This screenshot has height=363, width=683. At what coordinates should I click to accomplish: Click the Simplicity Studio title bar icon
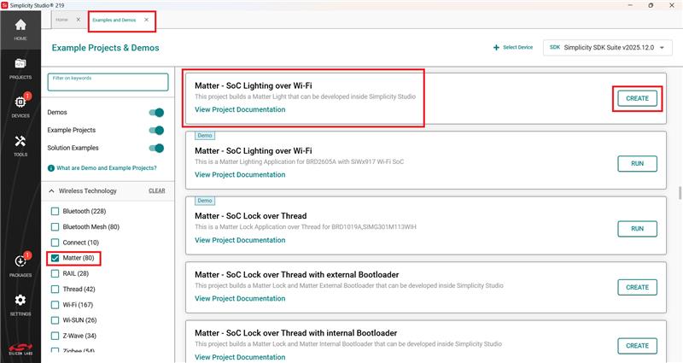pos(5,5)
